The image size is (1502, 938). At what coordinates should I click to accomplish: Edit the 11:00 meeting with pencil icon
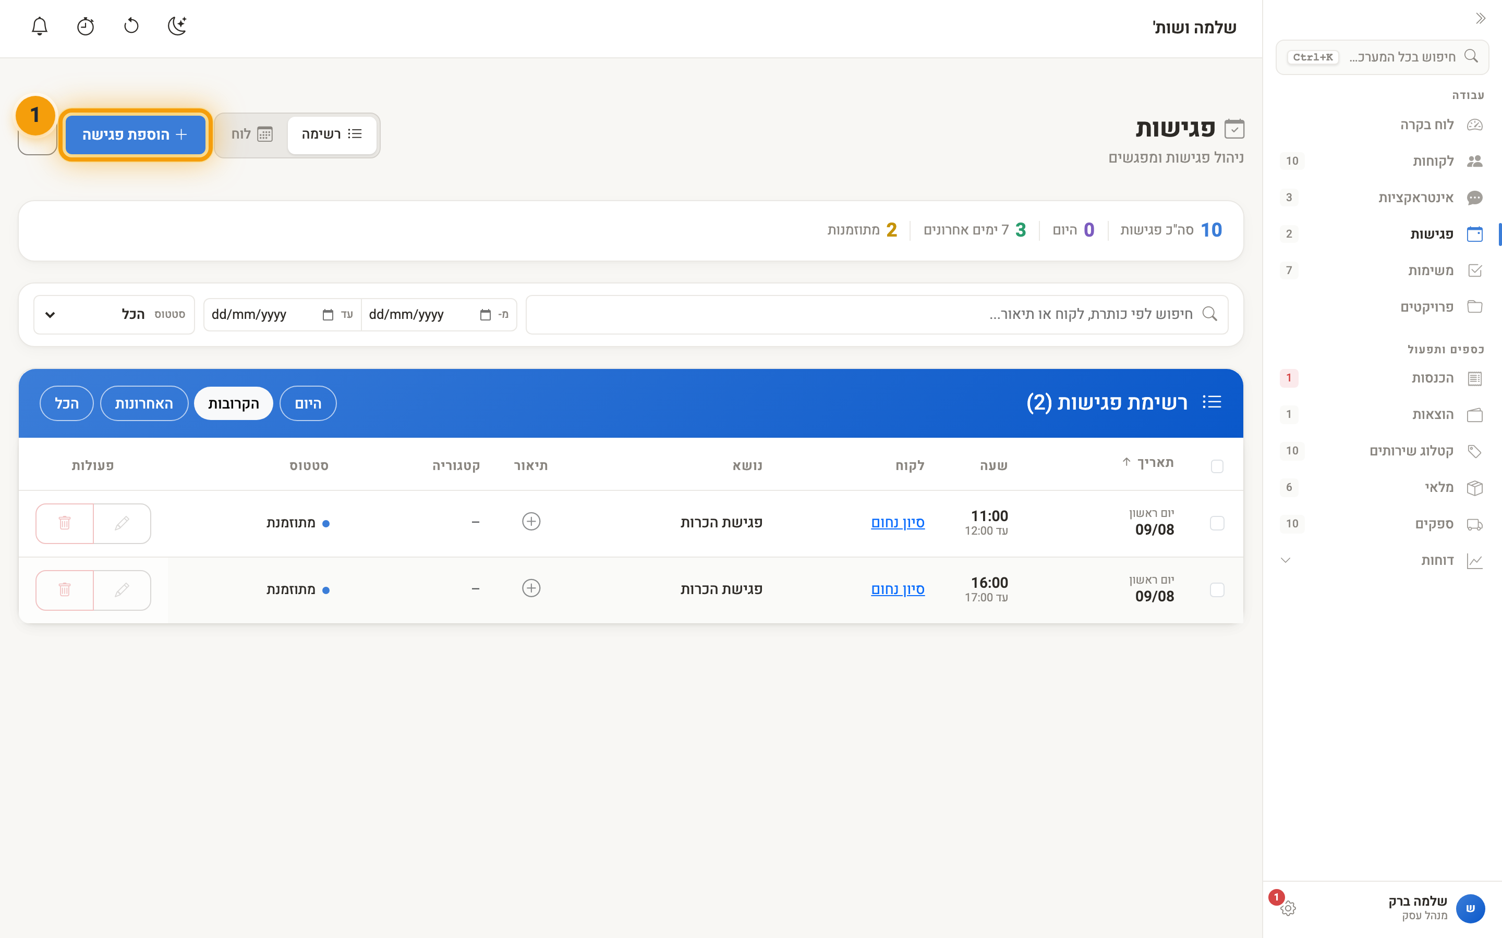click(x=122, y=523)
